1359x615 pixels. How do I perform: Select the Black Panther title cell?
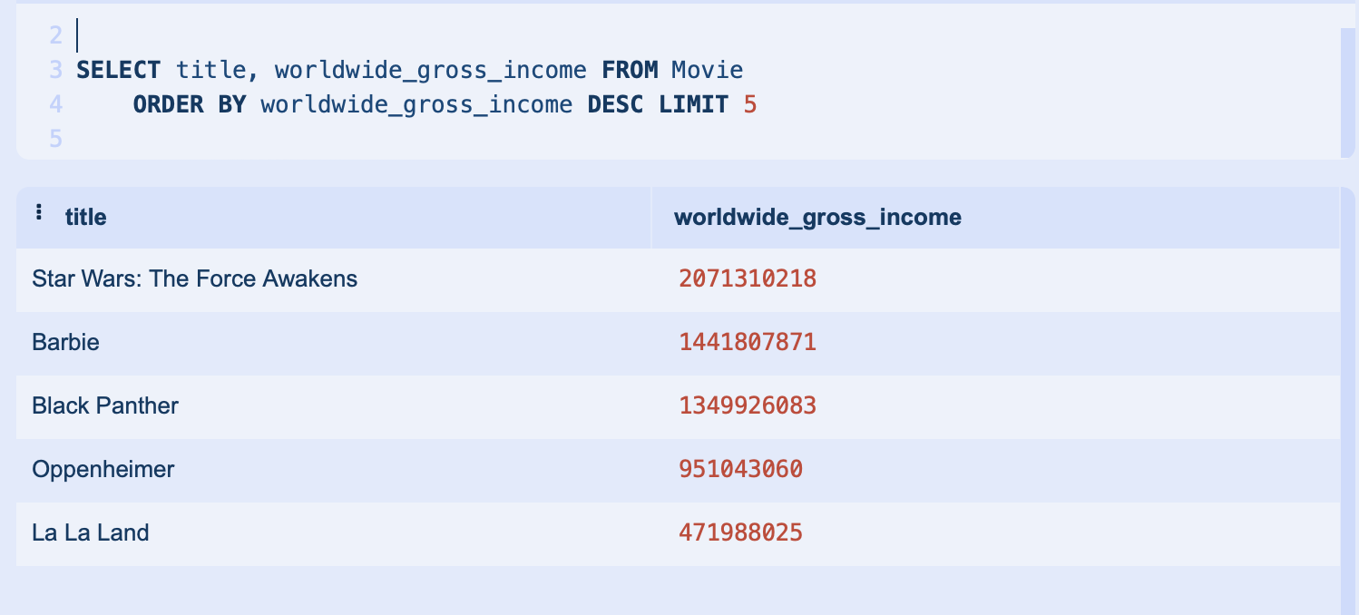pos(333,406)
